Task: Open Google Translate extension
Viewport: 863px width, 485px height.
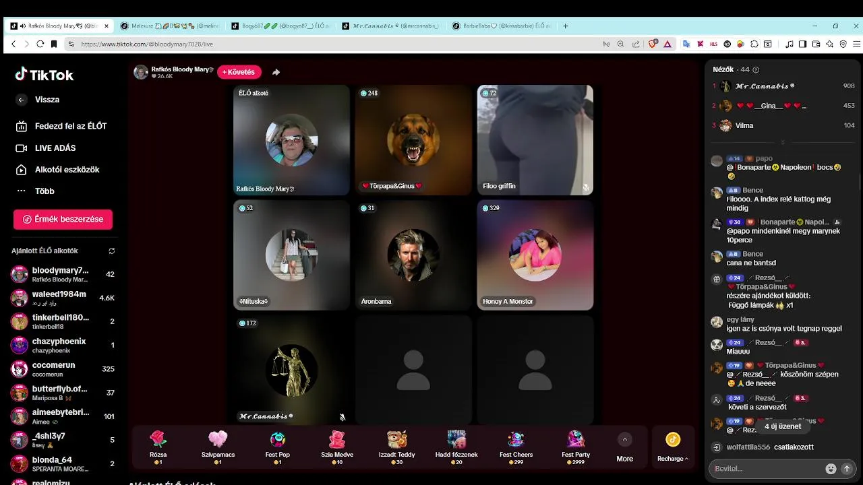Action: coord(686,44)
